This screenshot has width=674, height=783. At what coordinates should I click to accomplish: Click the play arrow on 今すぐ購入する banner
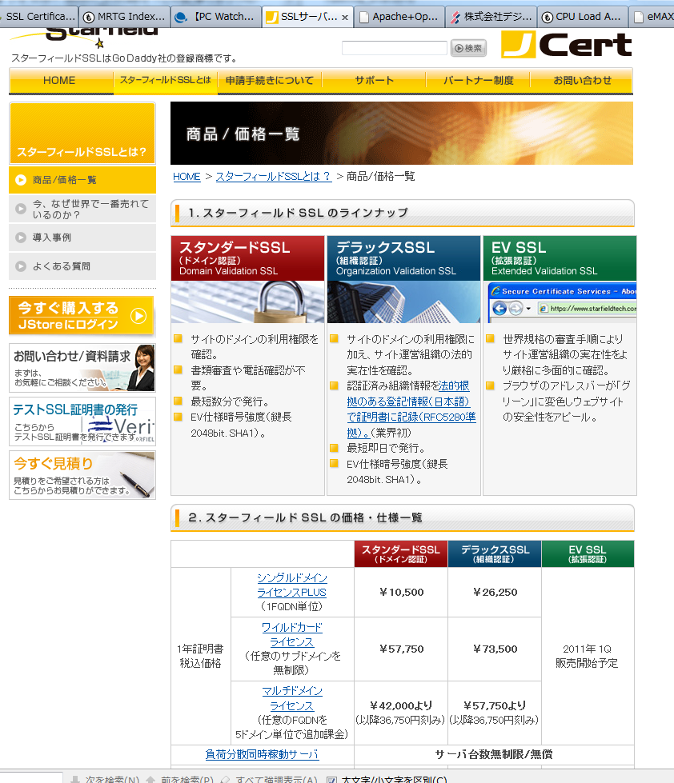[138, 316]
